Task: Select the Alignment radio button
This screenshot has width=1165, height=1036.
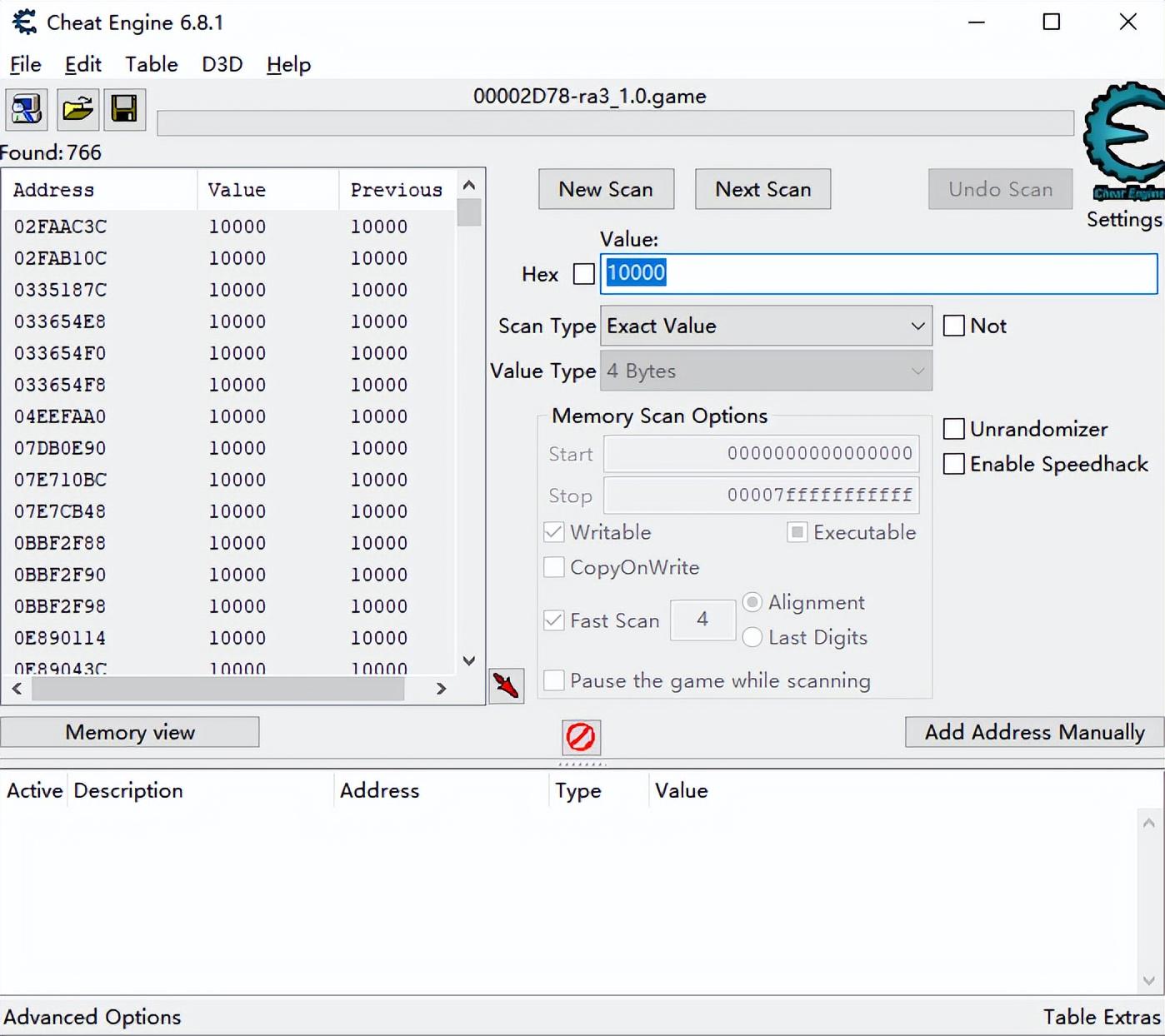Action: pos(752,602)
